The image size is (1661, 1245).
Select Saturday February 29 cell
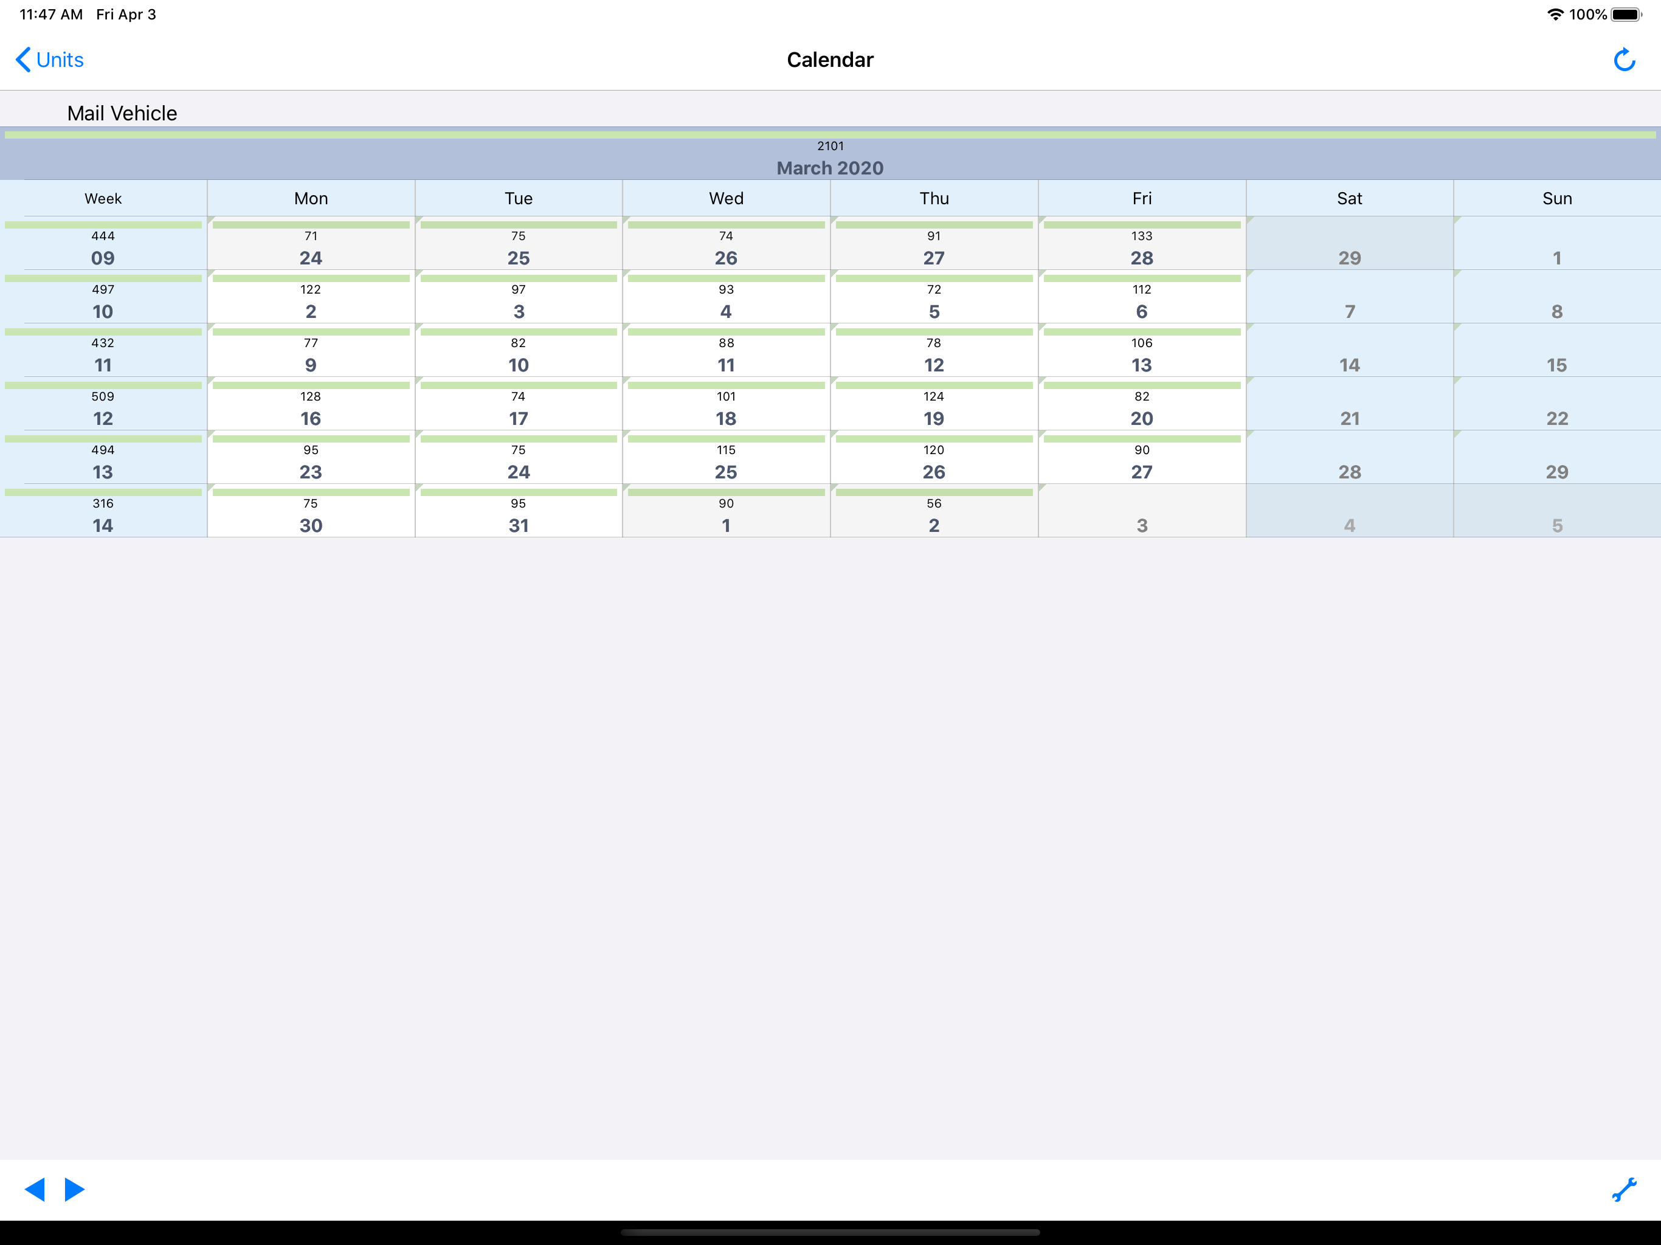(x=1349, y=243)
